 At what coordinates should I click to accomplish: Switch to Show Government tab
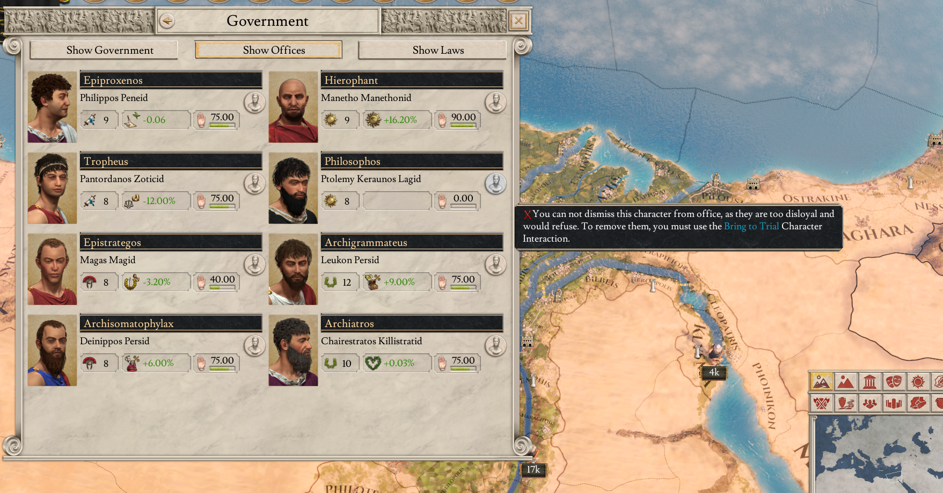click(109, 50)
